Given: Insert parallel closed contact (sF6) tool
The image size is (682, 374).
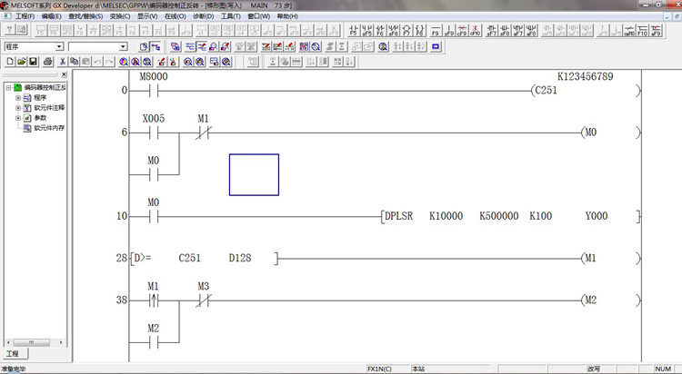Looking at the screenshot, I should [393, 30].
